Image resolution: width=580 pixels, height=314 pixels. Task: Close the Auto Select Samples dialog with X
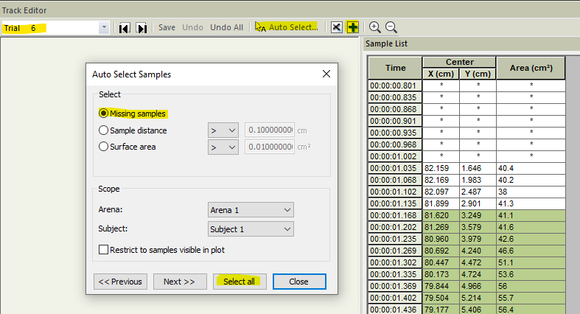[x=326, y=74]
